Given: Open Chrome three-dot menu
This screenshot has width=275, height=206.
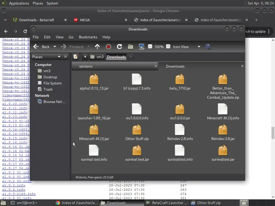Looking at the screenshot, I should 269,32.
